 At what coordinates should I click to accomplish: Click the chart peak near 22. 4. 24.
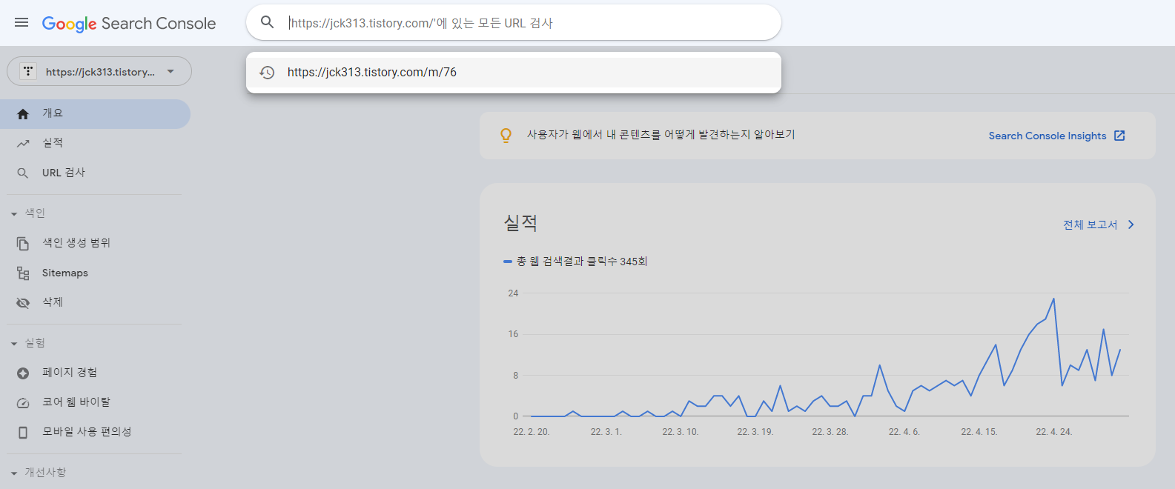tap(1053, 299)
